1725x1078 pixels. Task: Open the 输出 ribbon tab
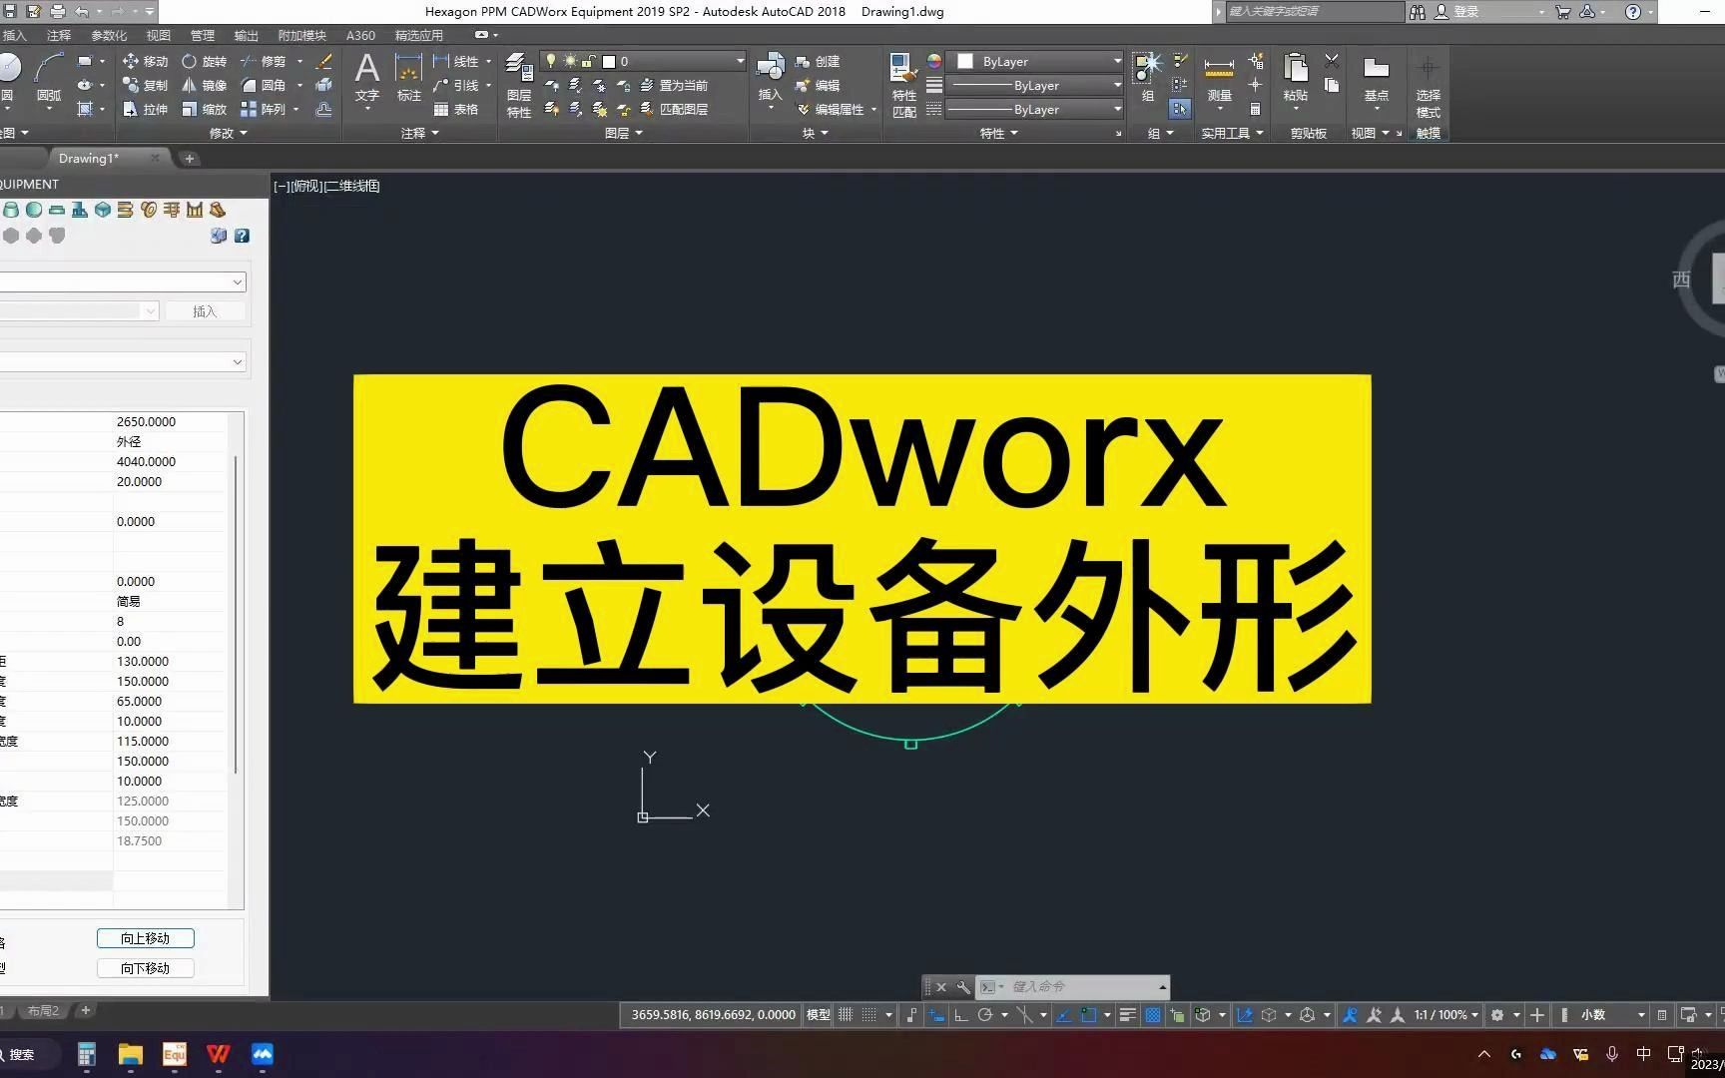click(246, 35)
